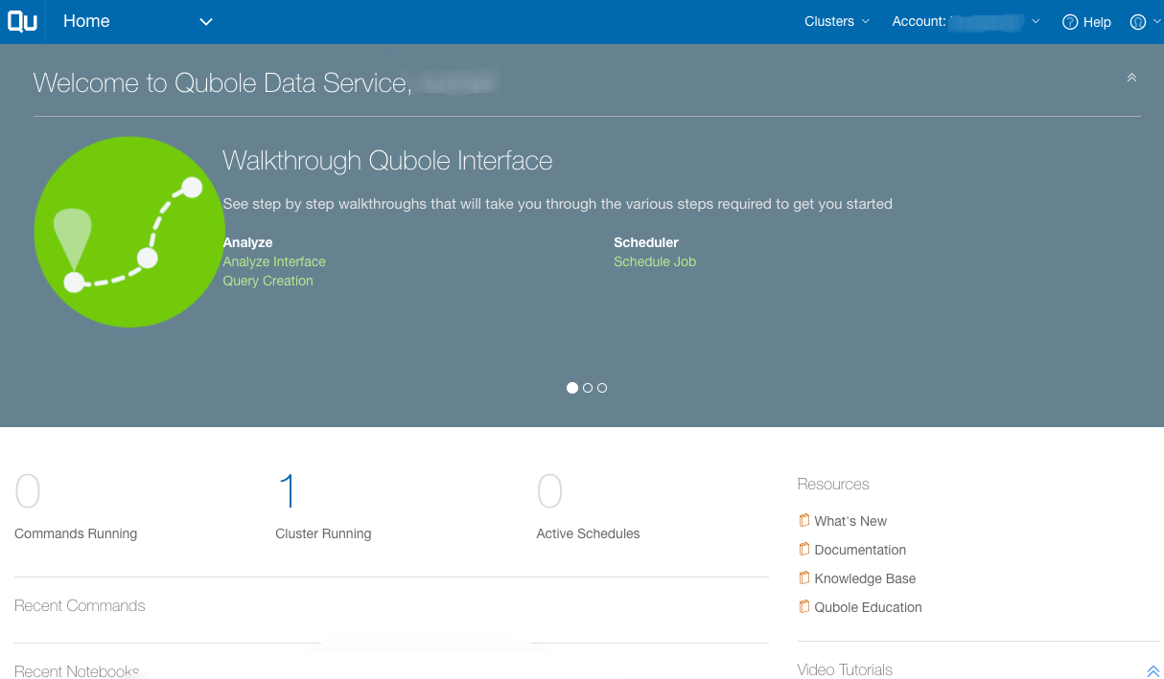Click the Active Schedules count of 0
1164x679 pixels.
(x=549, y=491)
